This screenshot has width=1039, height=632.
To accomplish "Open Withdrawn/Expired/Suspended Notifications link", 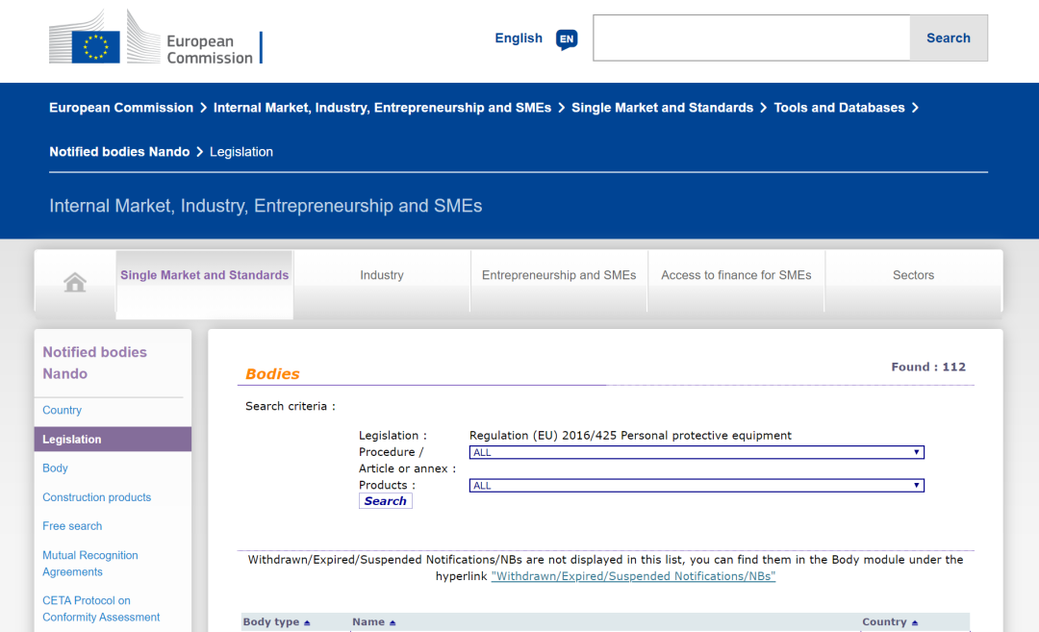I will pos(633,576).
